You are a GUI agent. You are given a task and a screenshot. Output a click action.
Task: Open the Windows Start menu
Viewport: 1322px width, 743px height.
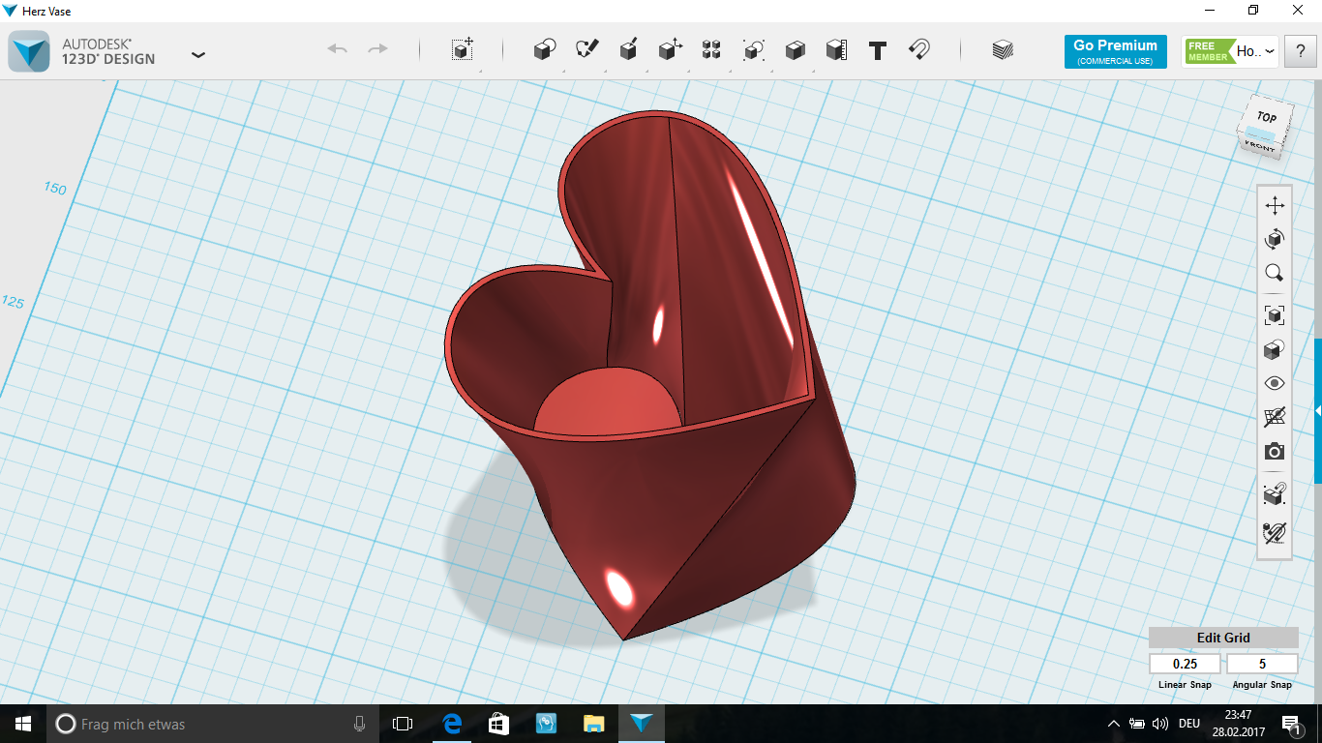pyautogui.click(x=22, y=724)
